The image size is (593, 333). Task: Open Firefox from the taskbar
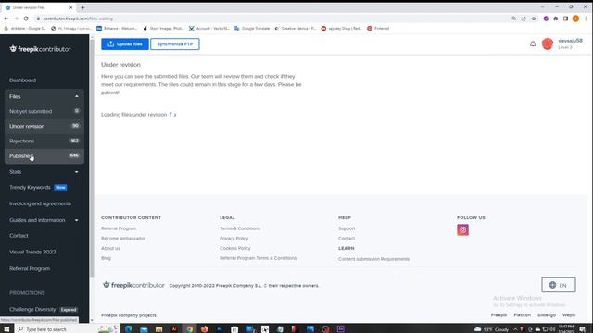204,329
